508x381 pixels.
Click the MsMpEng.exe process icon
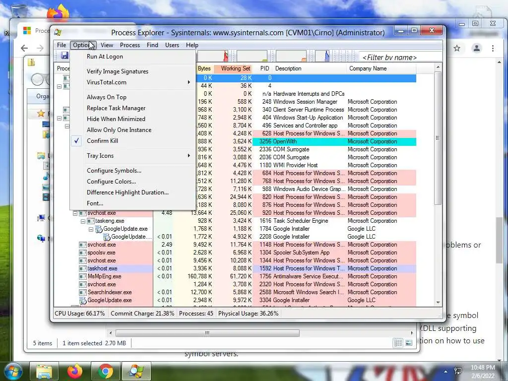[x=83, y=276]
